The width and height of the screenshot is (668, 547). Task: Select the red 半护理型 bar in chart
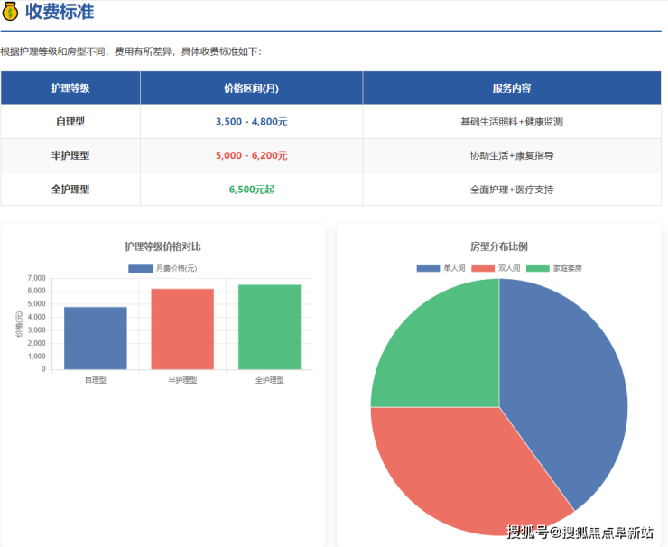[x=182, y=329]
